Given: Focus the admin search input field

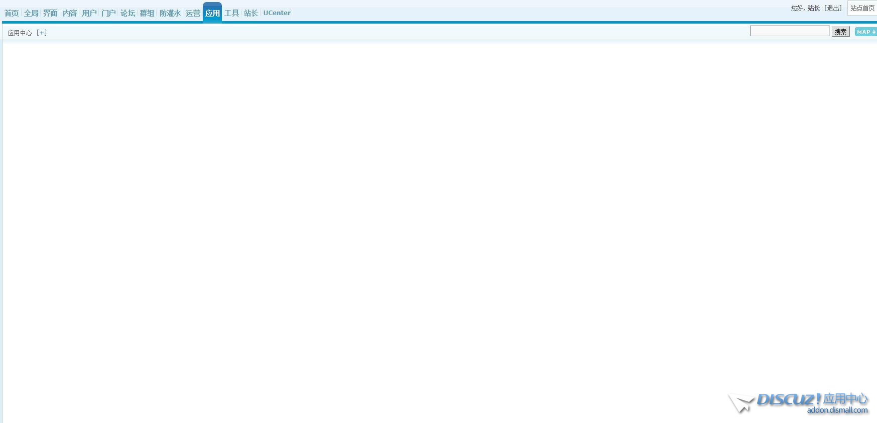Looking at the screenshot, I should tap(790, 31).
